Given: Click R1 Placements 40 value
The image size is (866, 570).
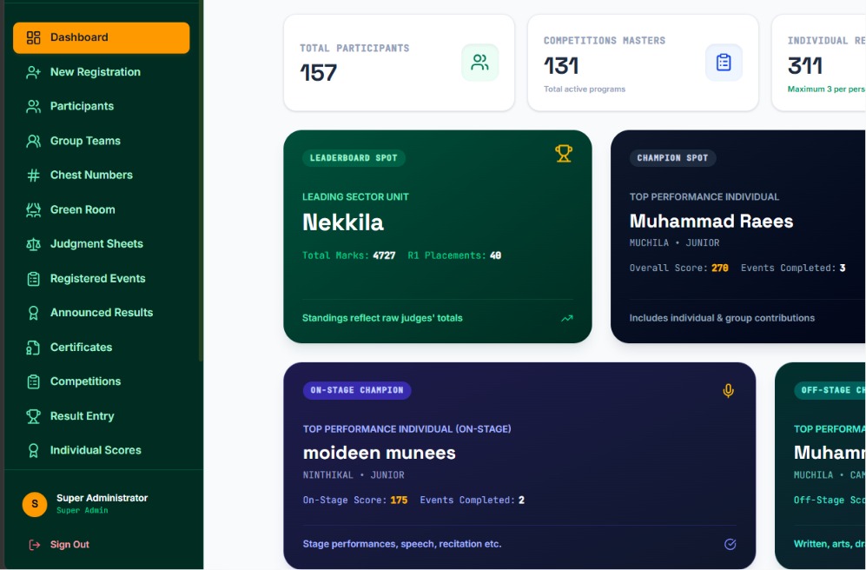Looking at the screenshot, I should tap(495, 255).
